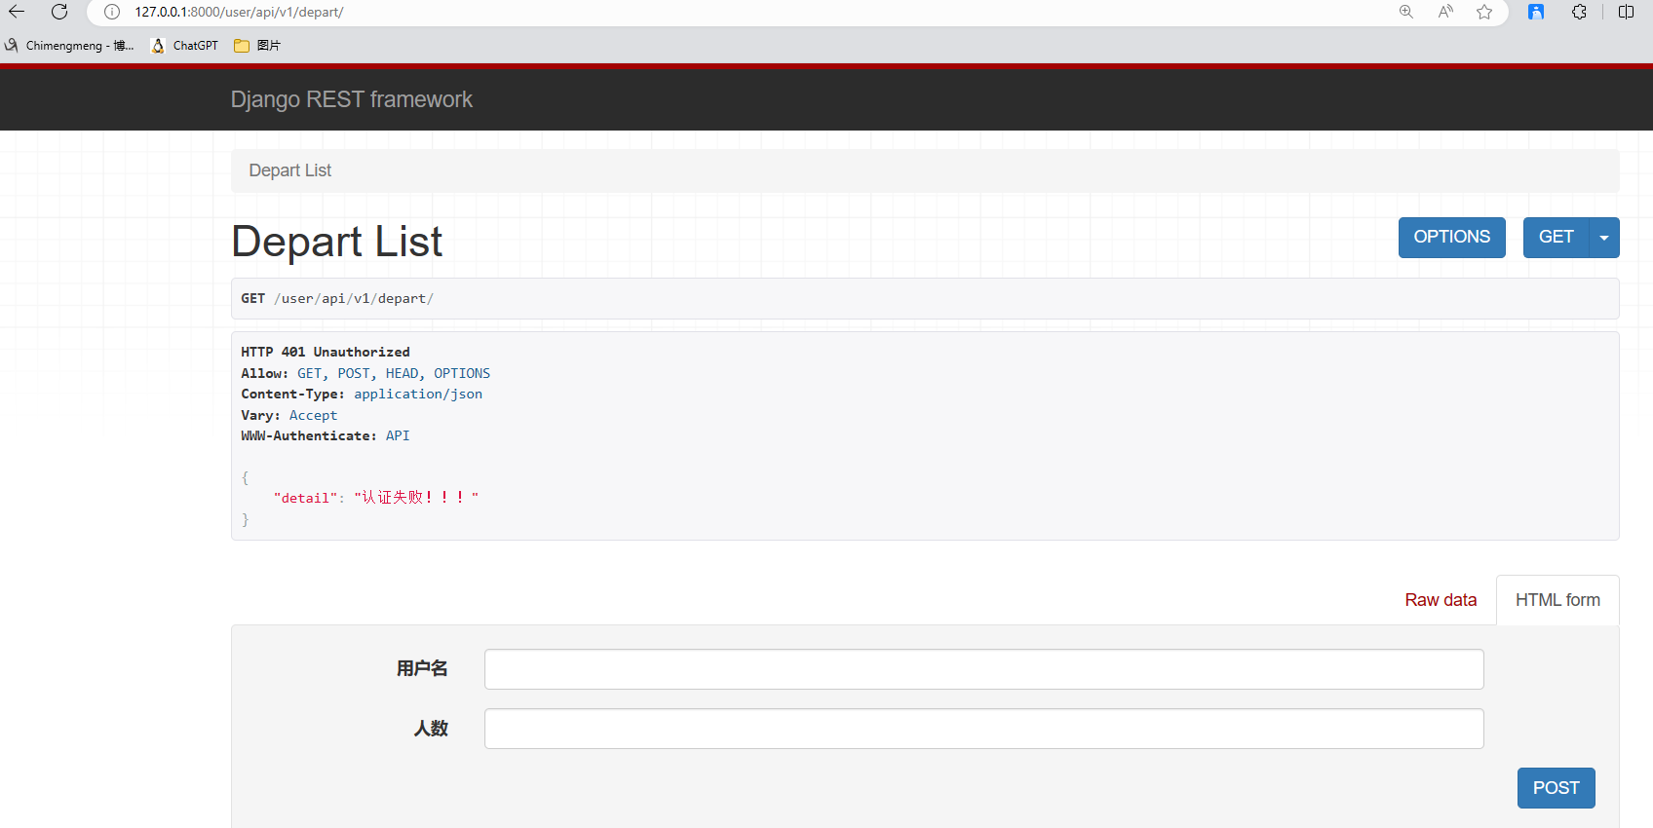The width and height of the screenshot is (1653, 828).
Task: Click the Vary Accept header value
Action: [x=313, y=415]
